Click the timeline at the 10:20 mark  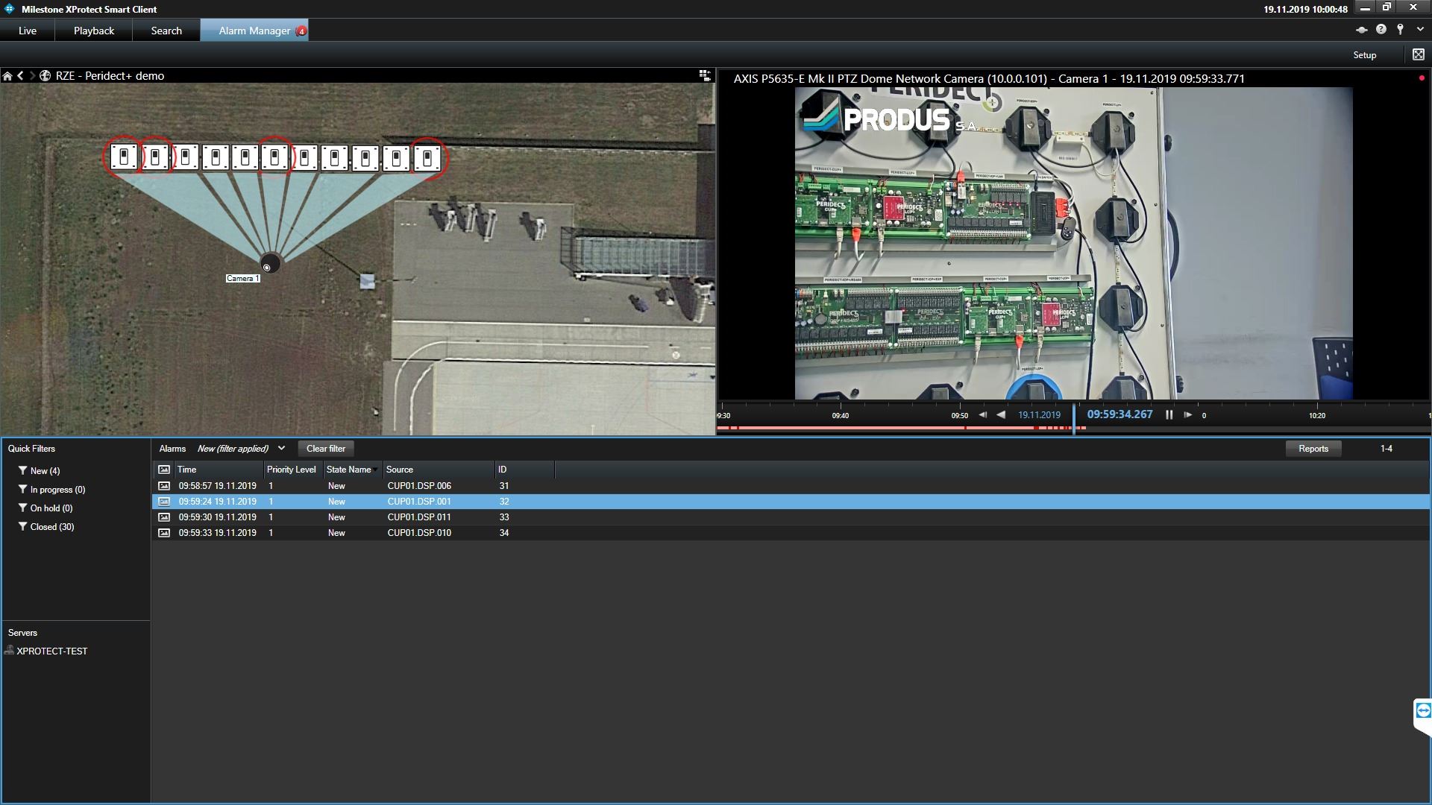(1317, 416)
